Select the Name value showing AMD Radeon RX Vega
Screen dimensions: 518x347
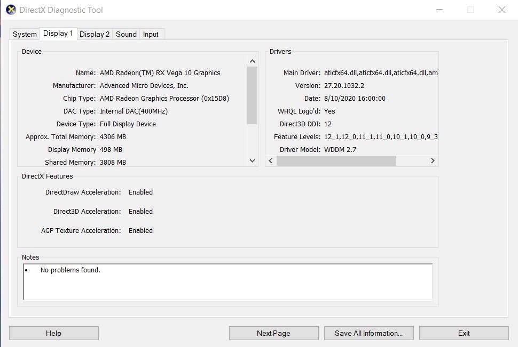tap(160, 72)
